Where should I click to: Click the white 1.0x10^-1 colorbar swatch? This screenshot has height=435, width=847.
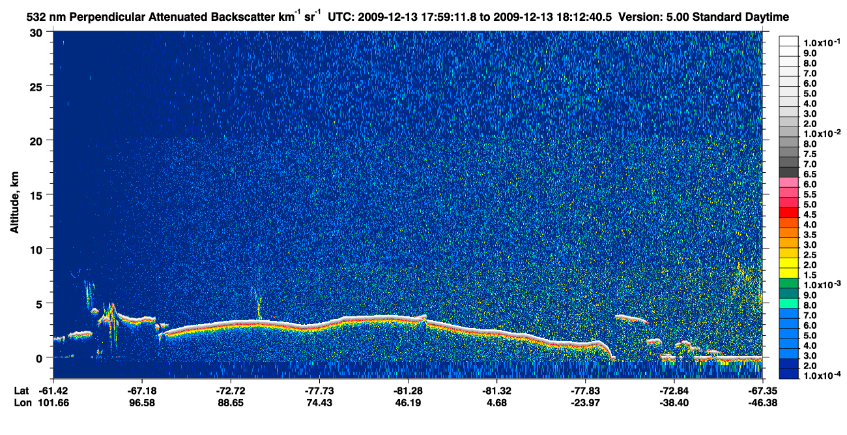pos(788,42)
